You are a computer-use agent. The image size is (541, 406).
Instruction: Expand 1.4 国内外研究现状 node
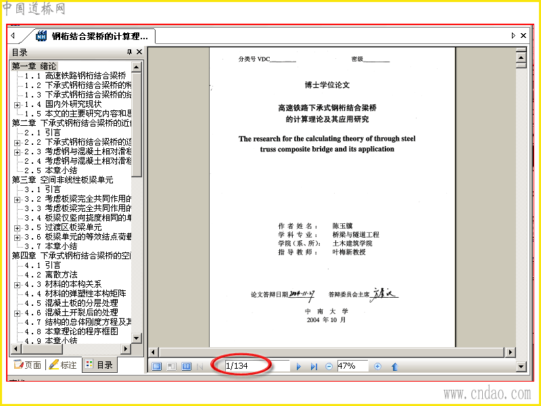coord(17,105)
